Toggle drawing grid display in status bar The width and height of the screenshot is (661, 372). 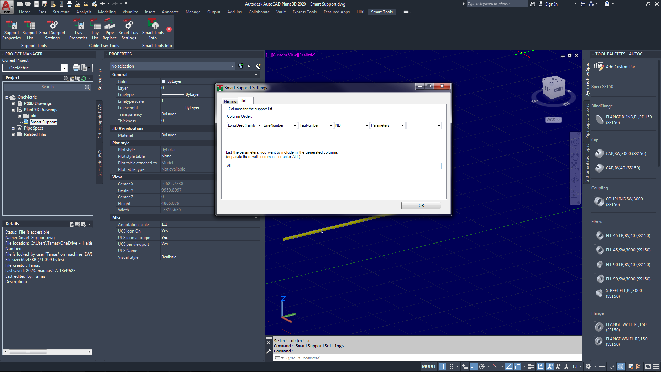pyautogui.click(x=442, y=366)
